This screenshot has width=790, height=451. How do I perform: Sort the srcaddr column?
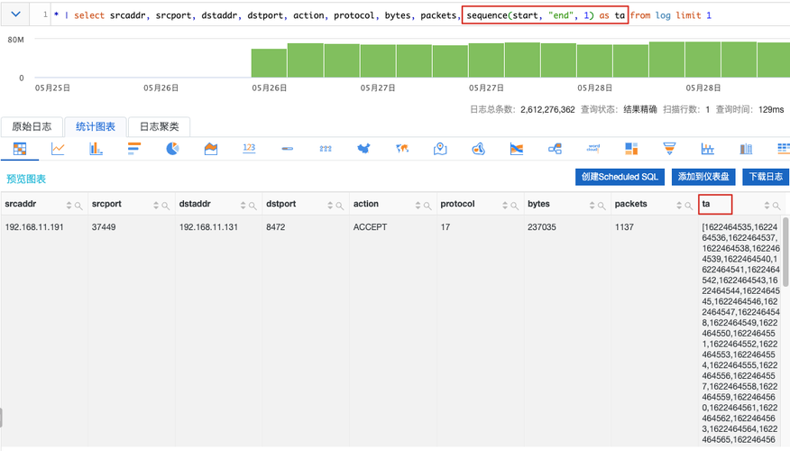[69, 206]
